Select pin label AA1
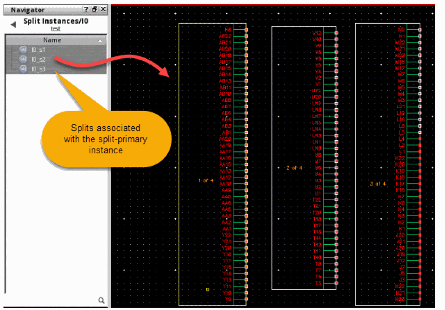The width and height of the screenshot is (445, 310). pyautogui.click(x=227, y=229)
